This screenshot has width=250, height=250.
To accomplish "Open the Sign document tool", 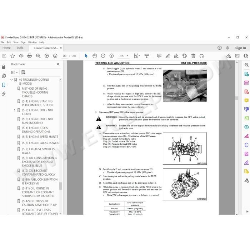I will pyautogui.click(x=176, y=56).
